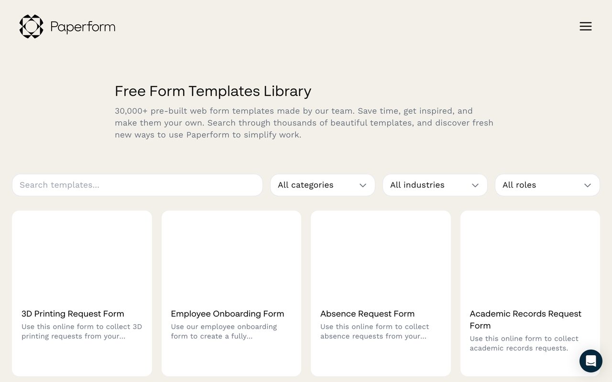Open the All roles dropdown
The image size is (612, 382).
(x=547, y=185)
